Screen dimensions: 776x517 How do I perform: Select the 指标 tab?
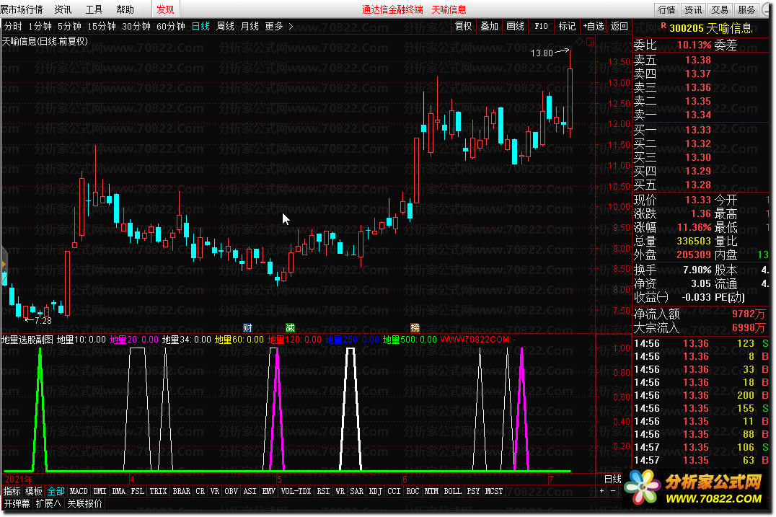pos(12,491)
